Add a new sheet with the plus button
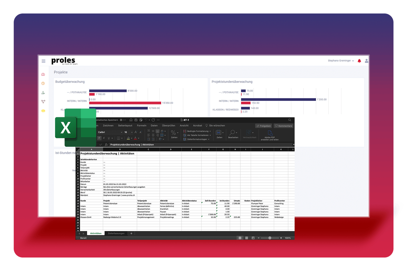 pyautogui.click(x=131, y=233)
